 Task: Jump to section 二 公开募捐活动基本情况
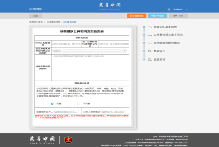click(165, 34)
